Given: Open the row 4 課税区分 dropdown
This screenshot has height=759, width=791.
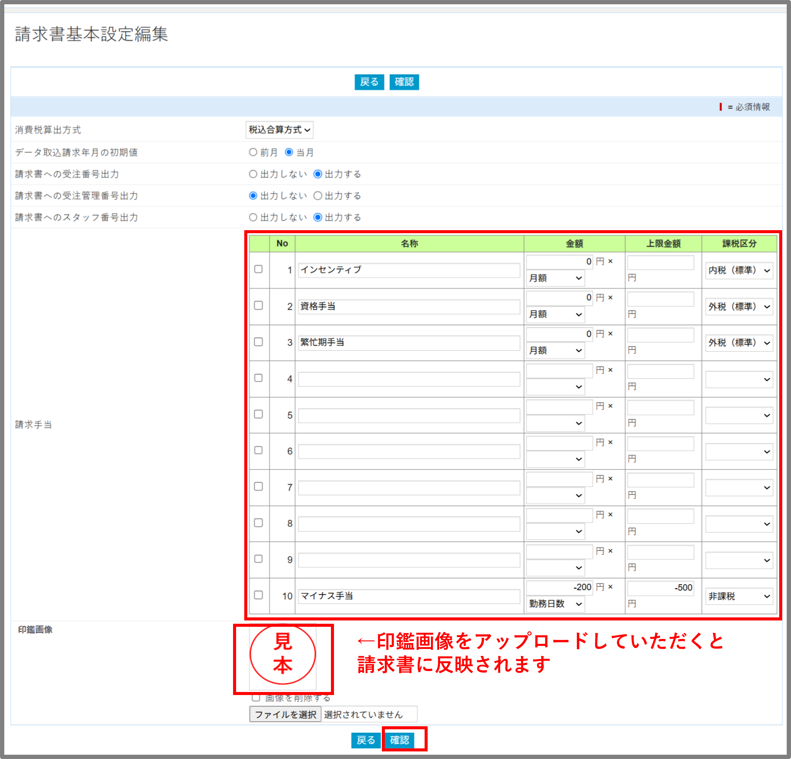Looking at the screenshot, I should 739,380.
